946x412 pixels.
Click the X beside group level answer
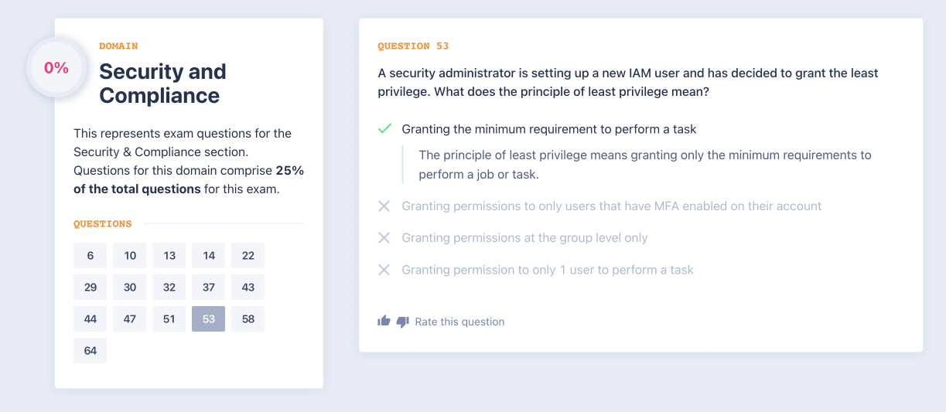coord(384,238)
